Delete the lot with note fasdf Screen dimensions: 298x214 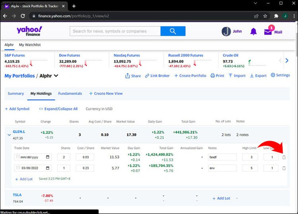pyautogui.click(x=284, y=157)
